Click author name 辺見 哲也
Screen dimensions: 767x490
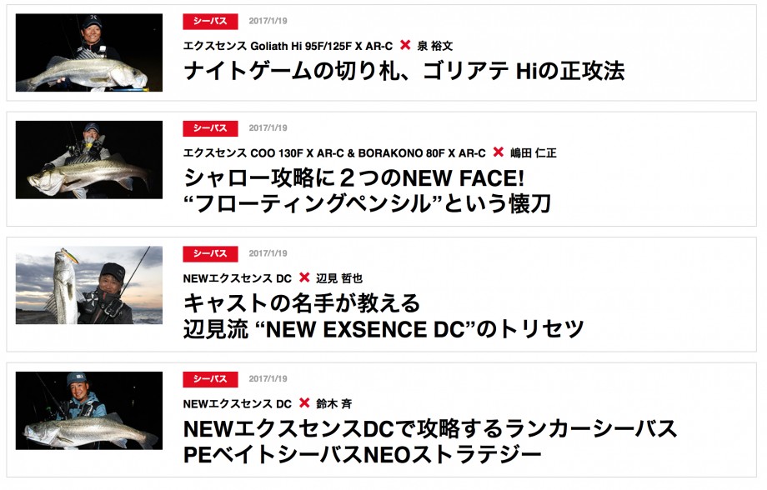pos(339,278)
